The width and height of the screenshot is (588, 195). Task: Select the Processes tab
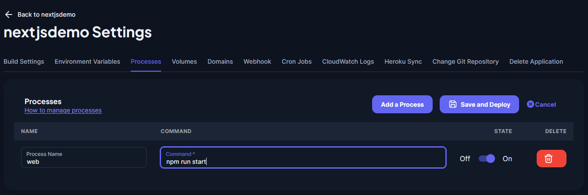tap(146, 61)
